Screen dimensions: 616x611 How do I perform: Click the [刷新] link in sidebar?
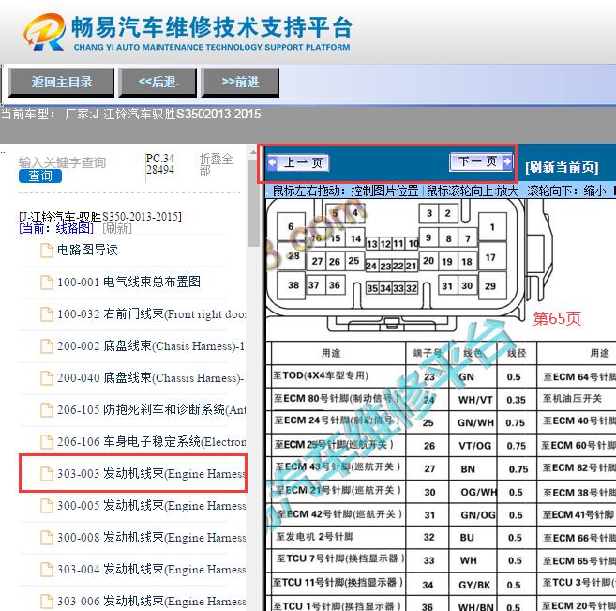pyautogui.click(x=117, y=228)
